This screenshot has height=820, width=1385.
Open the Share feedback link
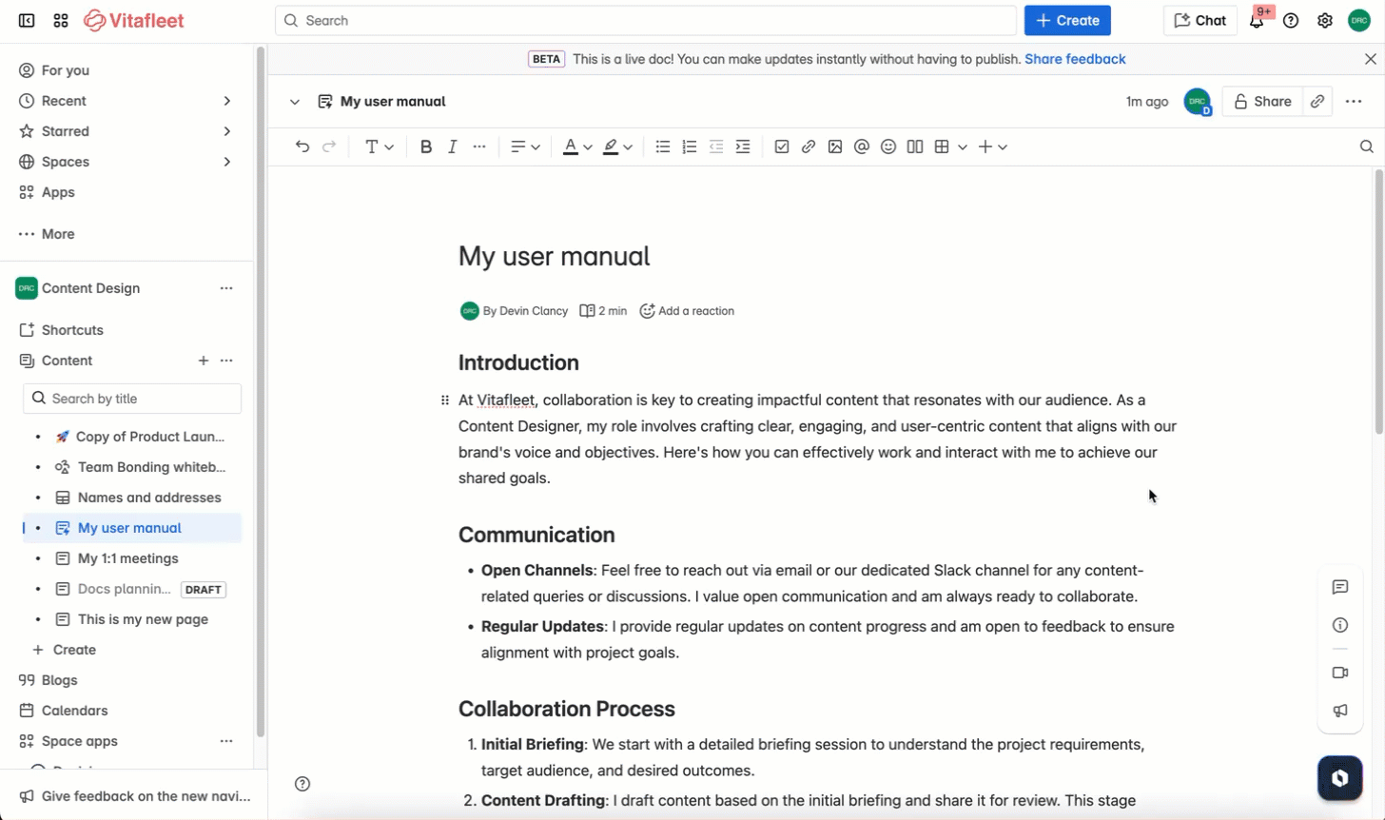coord(1075,59)
